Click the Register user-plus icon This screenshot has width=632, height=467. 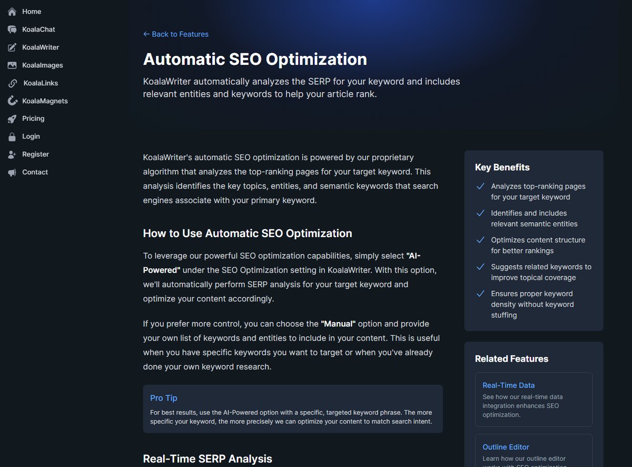pos(12,154)
